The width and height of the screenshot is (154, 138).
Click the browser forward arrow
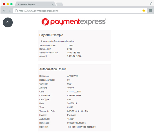click(x=9, y=11)
